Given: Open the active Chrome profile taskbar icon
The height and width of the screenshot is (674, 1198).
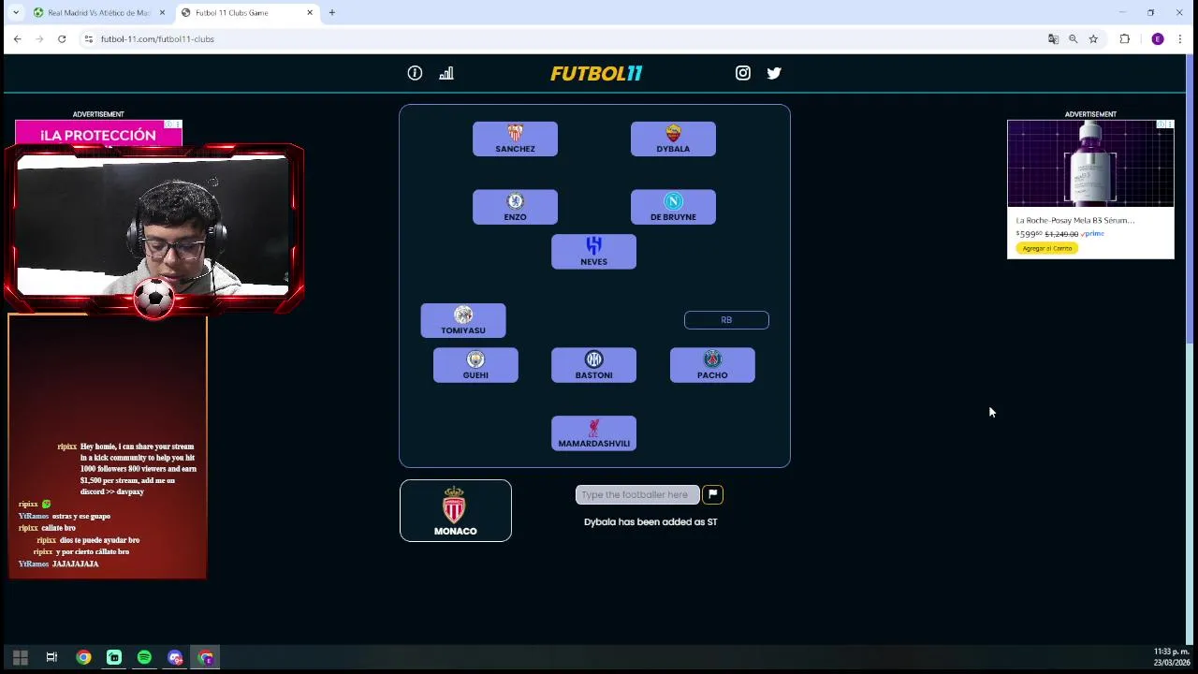Looking at the screenshot, I should point(206,657).
